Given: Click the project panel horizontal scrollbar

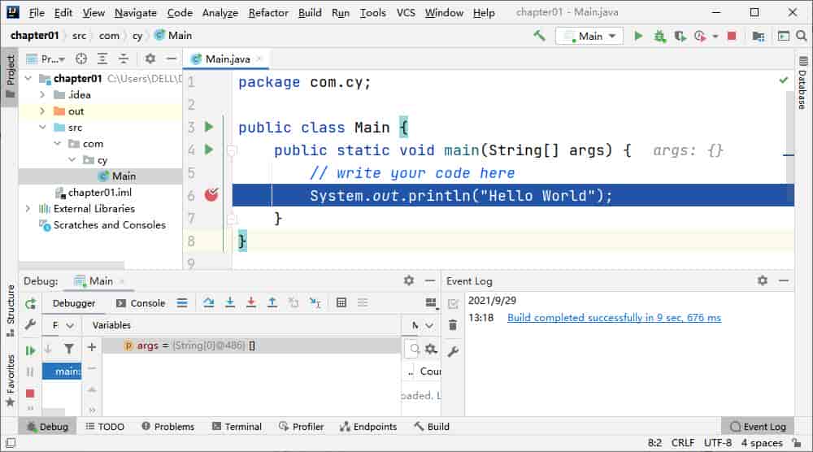Looking at the screenshot, I should pos(72,265).
